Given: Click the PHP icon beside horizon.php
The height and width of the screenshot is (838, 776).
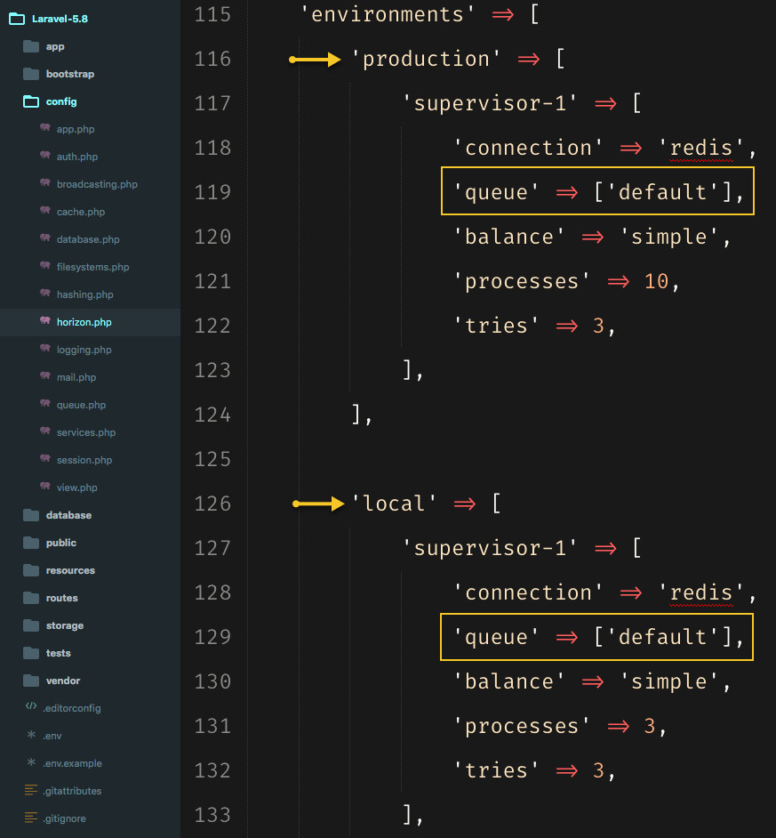Looking at the screenshot, I should coord(45,321).
